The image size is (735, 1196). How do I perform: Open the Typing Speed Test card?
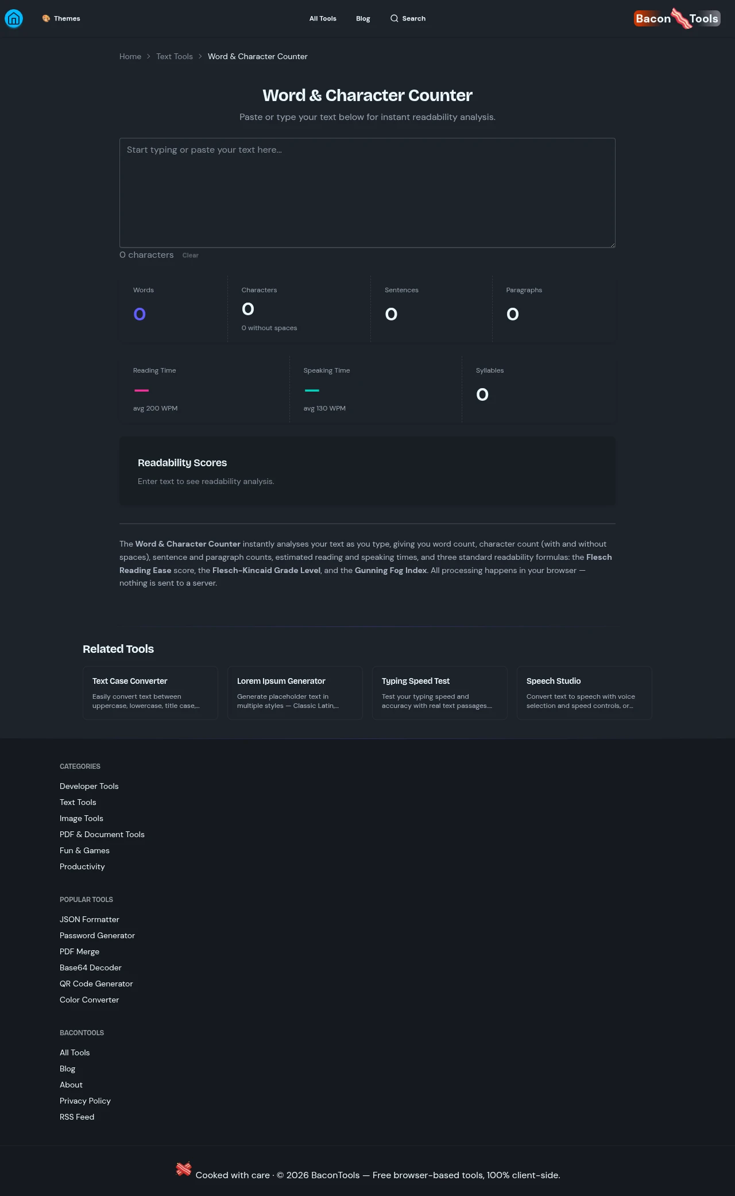(x=440, y=693)
